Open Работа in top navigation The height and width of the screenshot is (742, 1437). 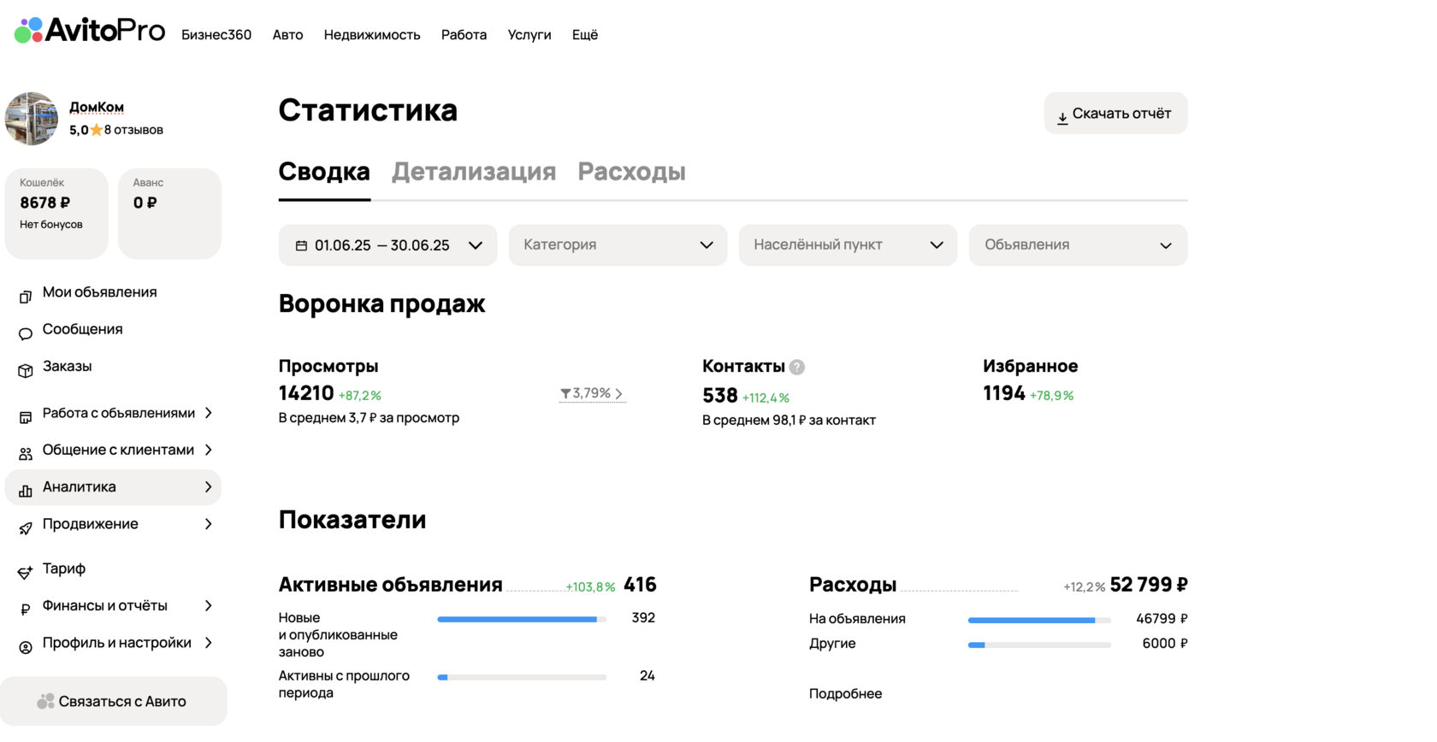point(464,35)
